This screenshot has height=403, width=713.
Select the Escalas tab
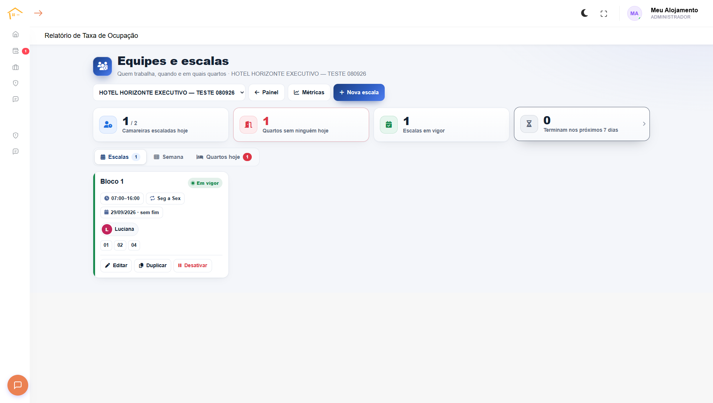[x=120, y=157]
